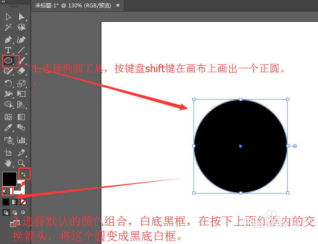Switch to the 未标题-1* document tab
The width and height of the screenshot is (318, 244).
point(74,6)
